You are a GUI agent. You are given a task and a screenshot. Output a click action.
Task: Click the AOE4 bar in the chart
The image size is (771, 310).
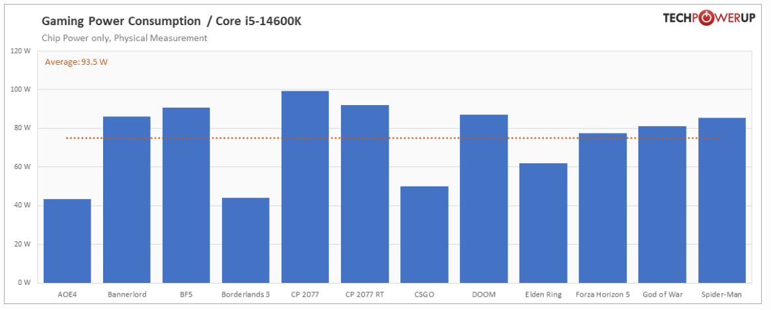tap(67, 241)
